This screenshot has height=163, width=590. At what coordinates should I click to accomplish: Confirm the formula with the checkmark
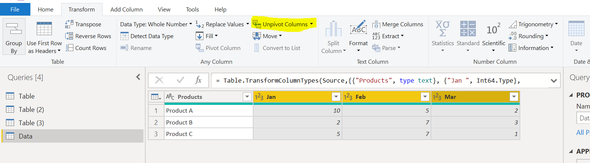tap(180, 80)
